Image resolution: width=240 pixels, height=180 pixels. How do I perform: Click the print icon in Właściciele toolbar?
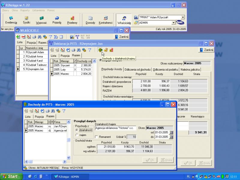pos(34,37)
